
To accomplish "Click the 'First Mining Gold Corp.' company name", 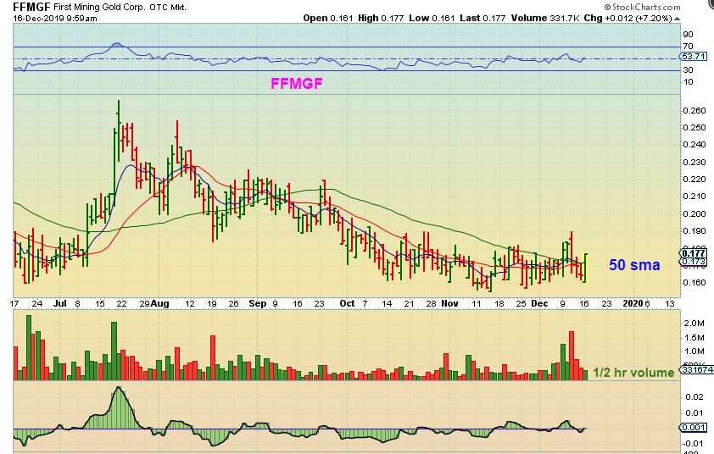I will [x=100, y=8].
